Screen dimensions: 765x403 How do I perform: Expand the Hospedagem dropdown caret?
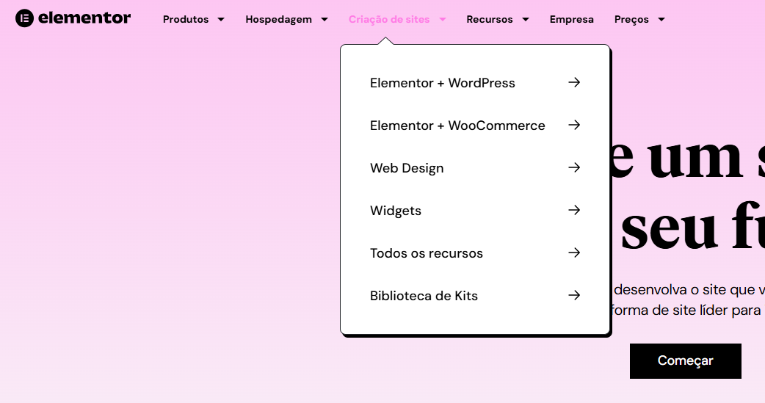325,20
